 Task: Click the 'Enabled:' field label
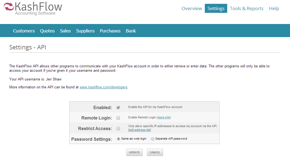103,107
